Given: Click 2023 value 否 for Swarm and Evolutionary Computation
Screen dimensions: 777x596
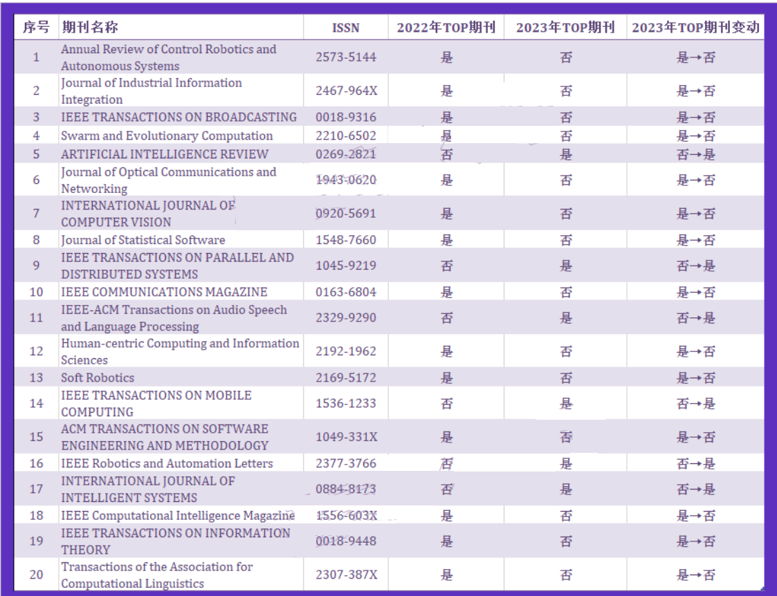Looking at the screenshot, I should 565,136.
